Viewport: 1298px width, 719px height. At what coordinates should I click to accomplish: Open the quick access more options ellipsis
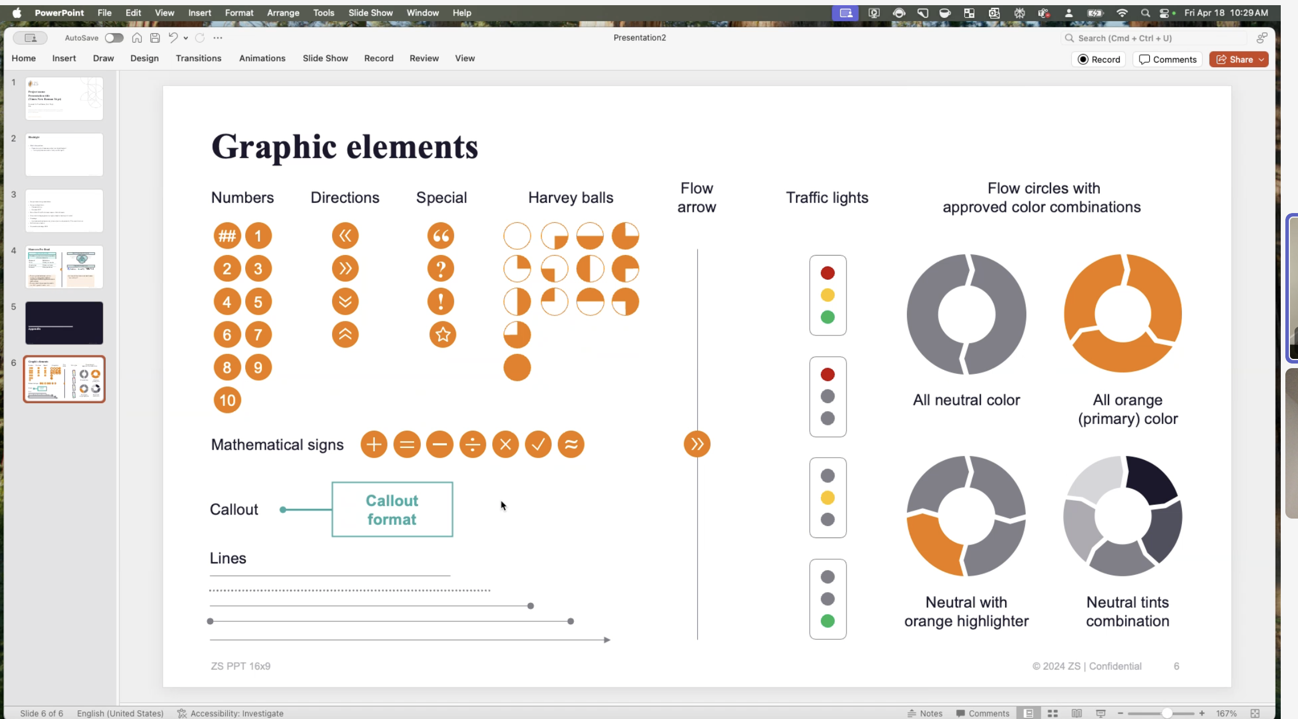[x=218, y=38]
